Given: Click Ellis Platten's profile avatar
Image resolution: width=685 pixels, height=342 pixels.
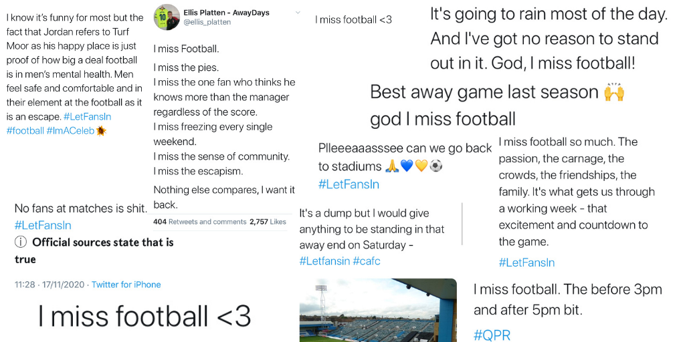Looking at the screenshot, I should (x=167, y=17).
